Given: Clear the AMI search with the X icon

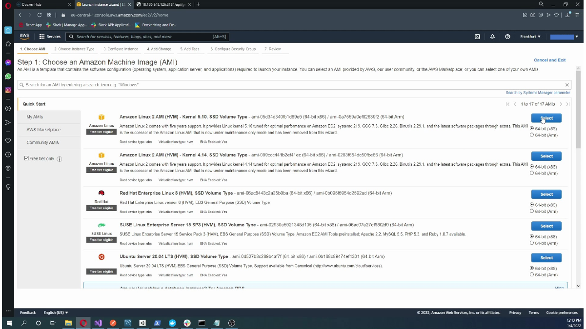Looking at the screenshot, I should tap(567, 85).
